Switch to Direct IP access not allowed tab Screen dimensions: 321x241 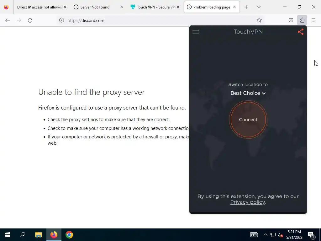(x=39, y=7)
